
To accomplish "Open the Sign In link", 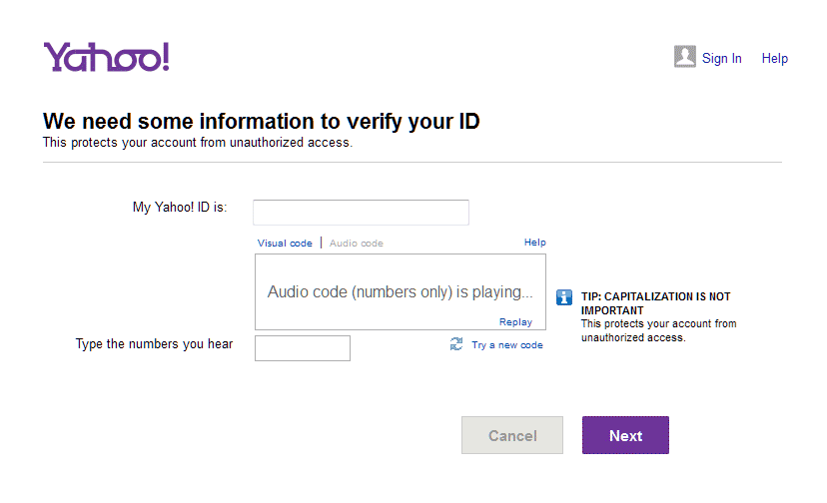I will click(x=721, y=58).
